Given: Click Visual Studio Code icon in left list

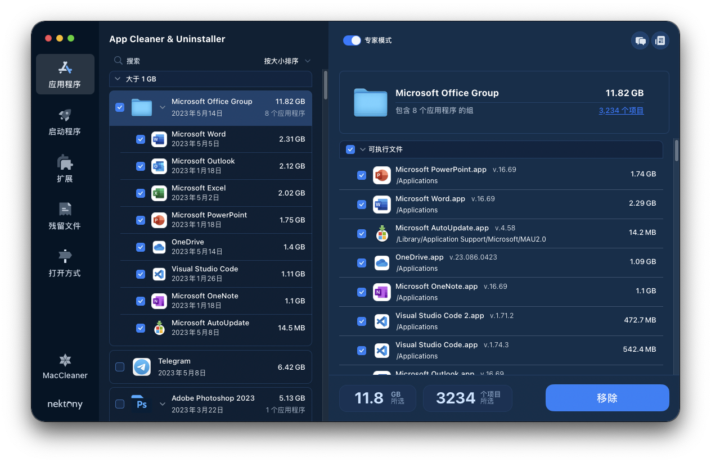Looking at the screenshot, I should point(159,274).
